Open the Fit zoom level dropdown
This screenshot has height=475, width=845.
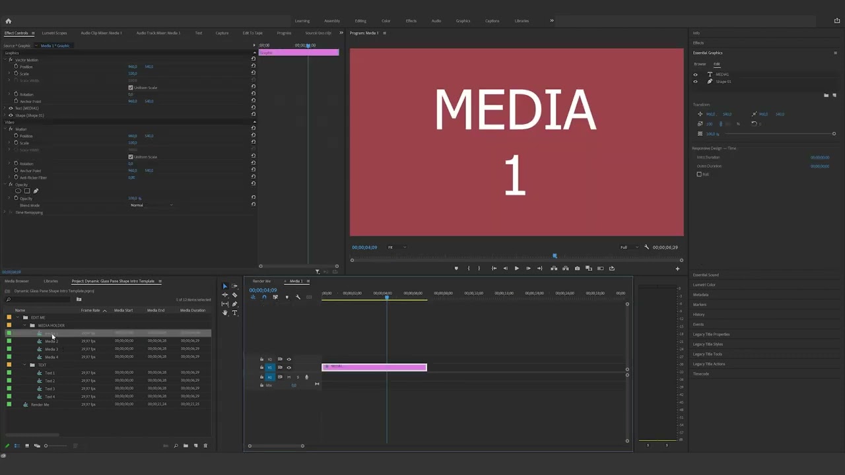[x=396, y=247]
